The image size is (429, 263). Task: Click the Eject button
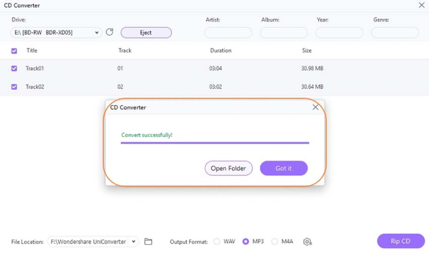pos(146,33)
